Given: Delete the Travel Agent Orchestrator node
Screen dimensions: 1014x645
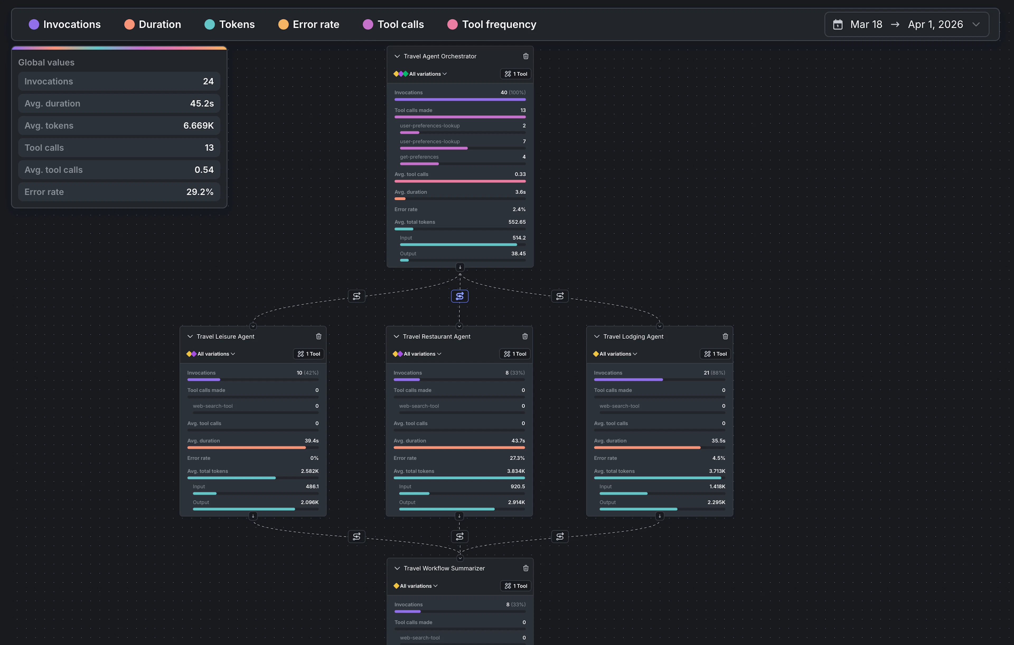Looking at the screenshot, I should (525, 55).
